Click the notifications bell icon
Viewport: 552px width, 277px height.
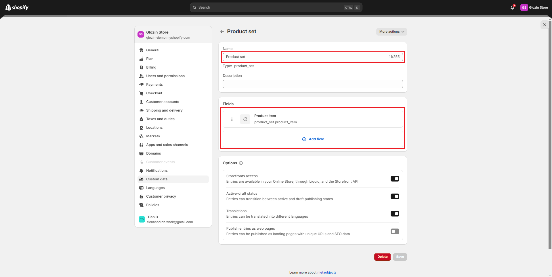[x=512, y=7]
